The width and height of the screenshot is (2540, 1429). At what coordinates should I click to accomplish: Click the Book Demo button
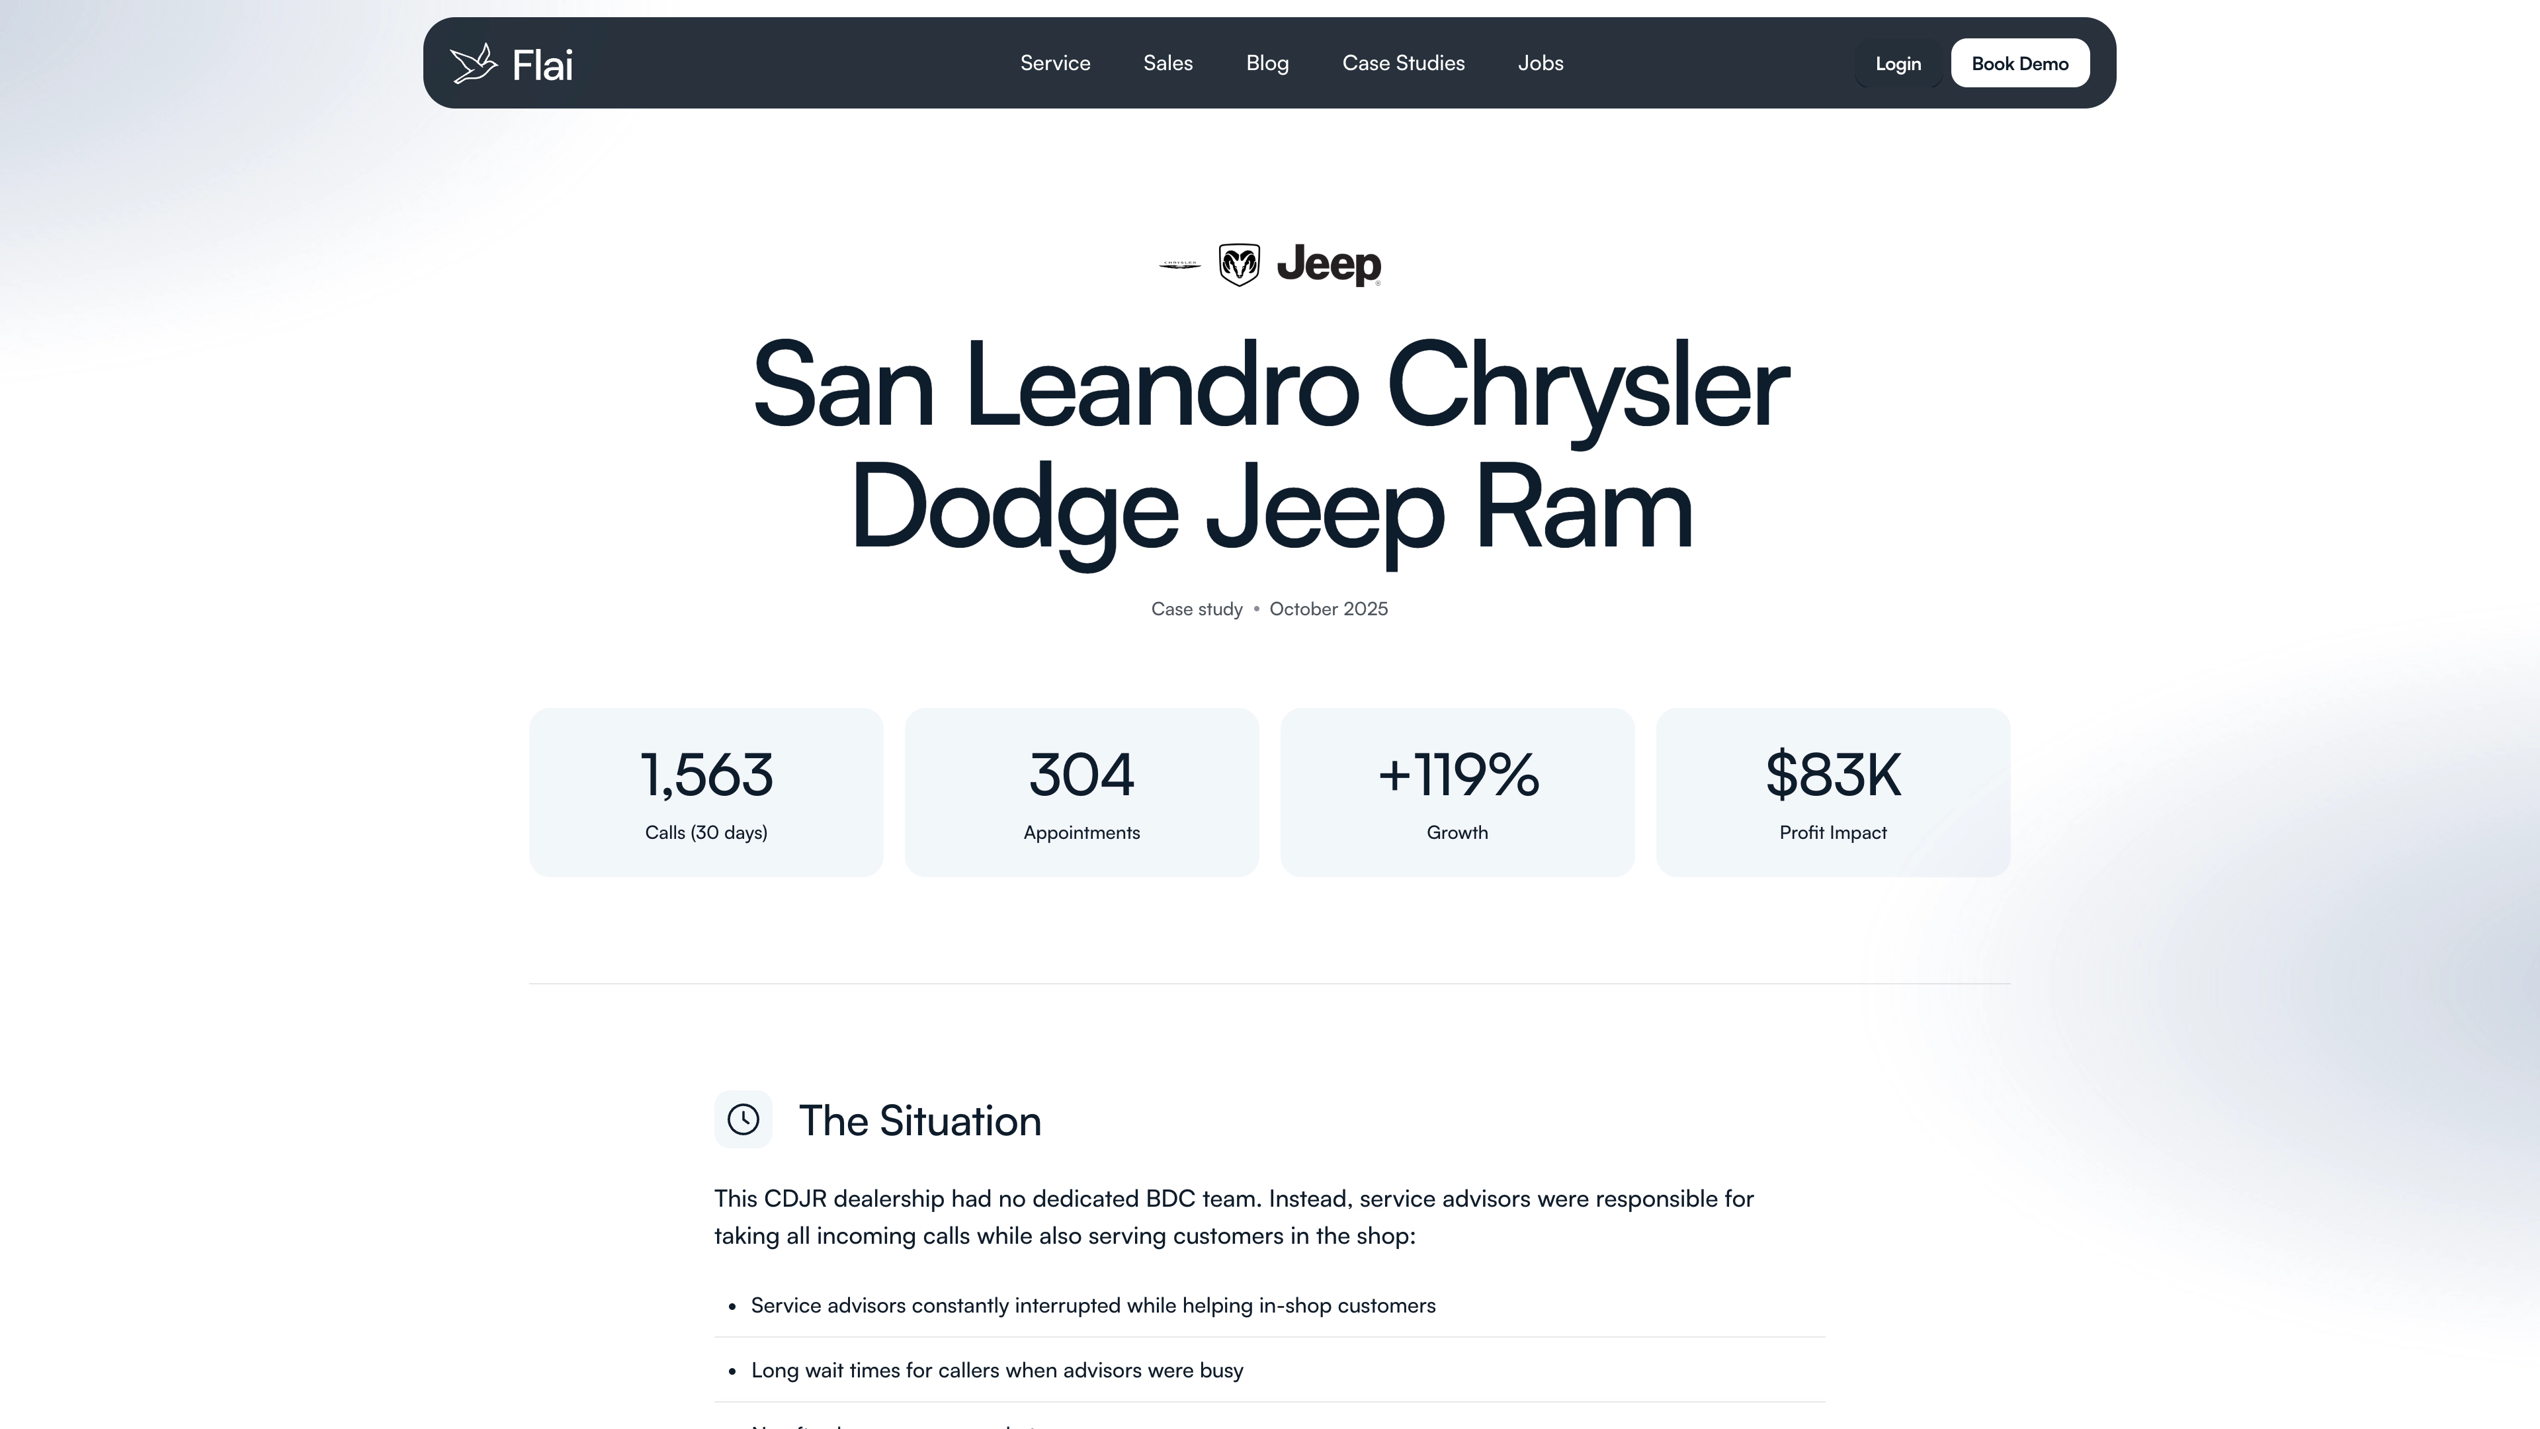[x=2019, y=63]
